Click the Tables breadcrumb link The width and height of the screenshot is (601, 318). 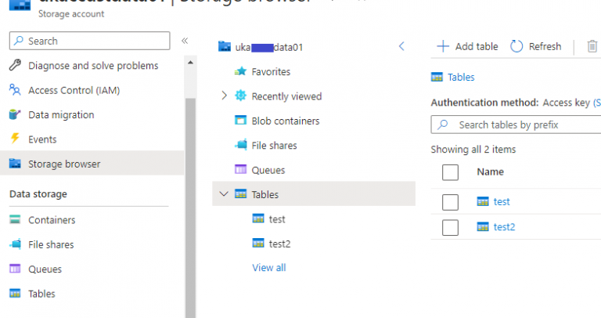(461, 77)
